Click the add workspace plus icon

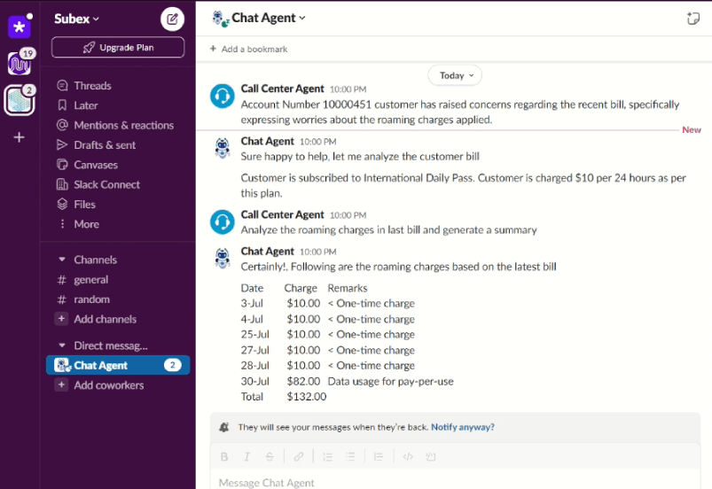click(20, 137)
